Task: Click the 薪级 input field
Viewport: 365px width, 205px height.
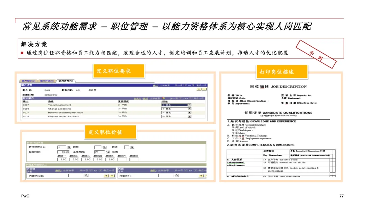Action: click(126, 147)
